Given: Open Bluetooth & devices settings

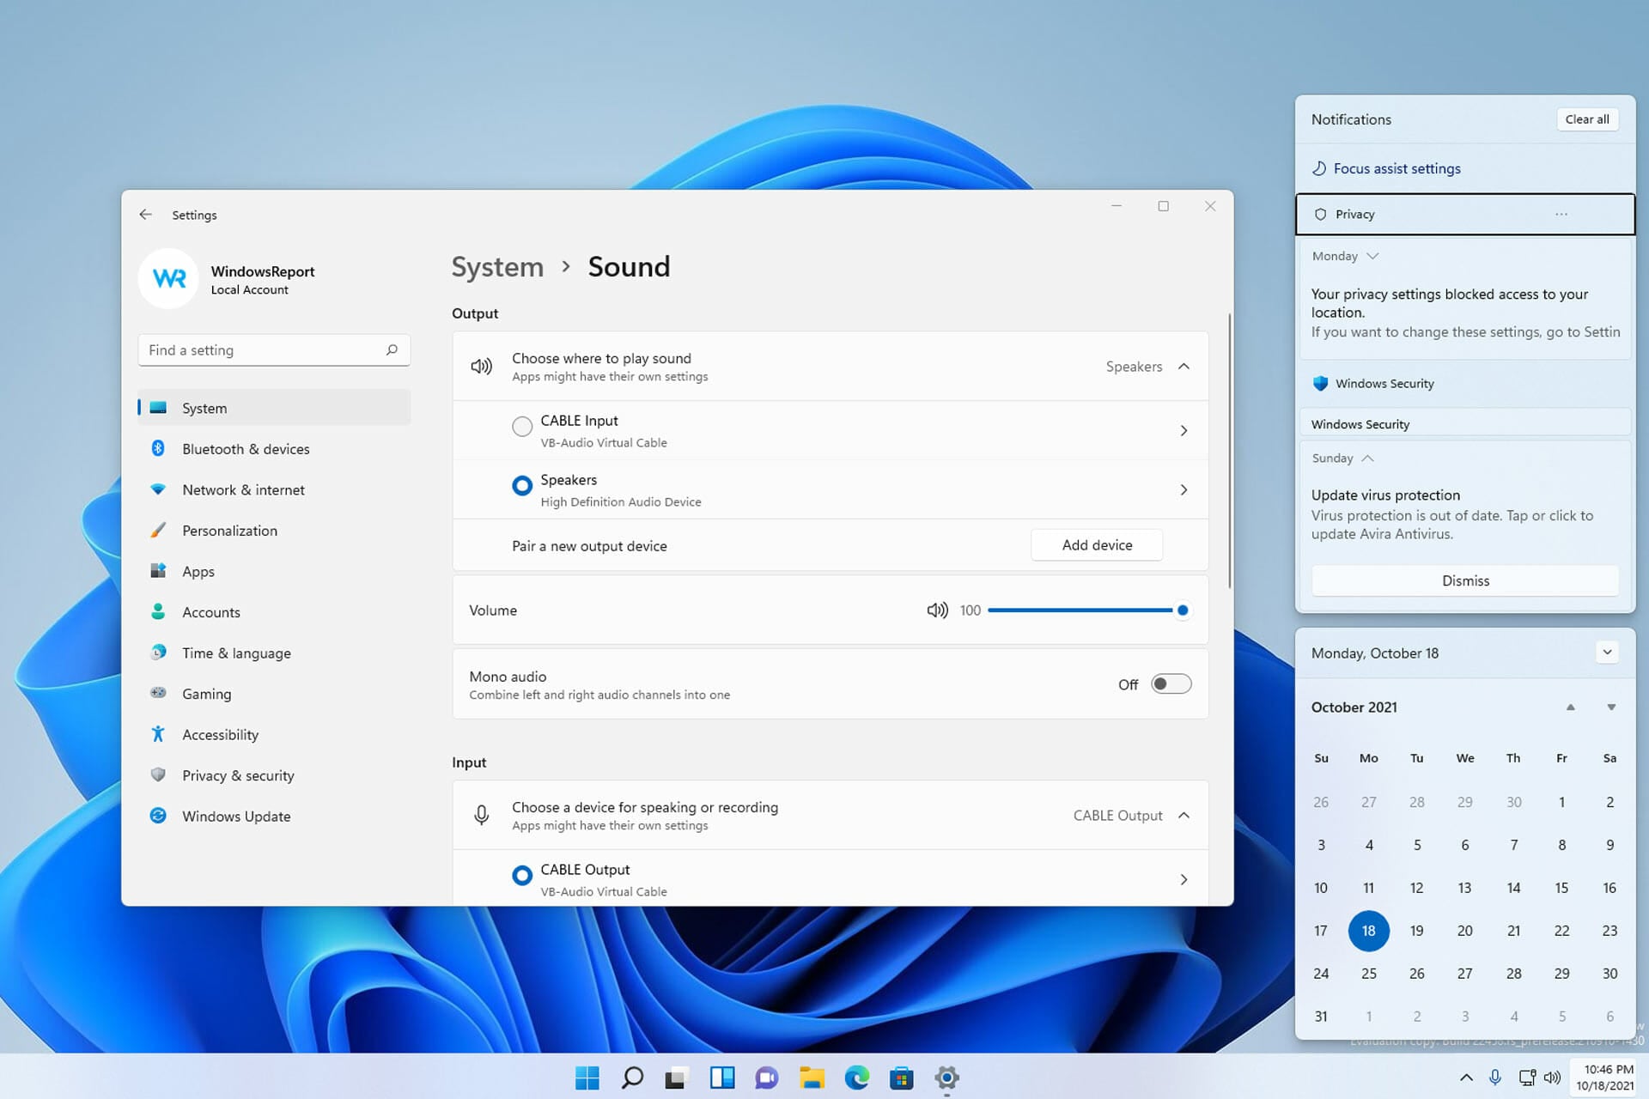Looking at the screenshot, I should coord(246,449).
